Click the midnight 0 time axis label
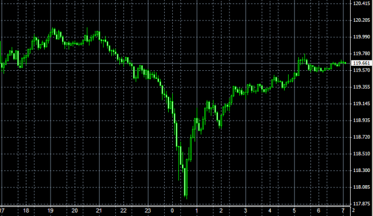 click(172, 210)
